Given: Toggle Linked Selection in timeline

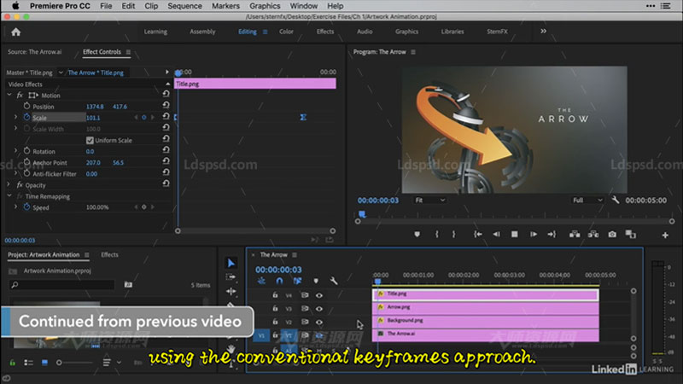Looking at the screenshot, I should [x=297, y=281].
